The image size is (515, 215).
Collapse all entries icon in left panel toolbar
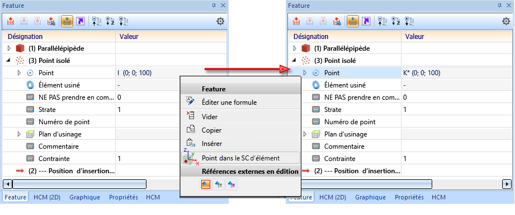(x=96, y=22)
